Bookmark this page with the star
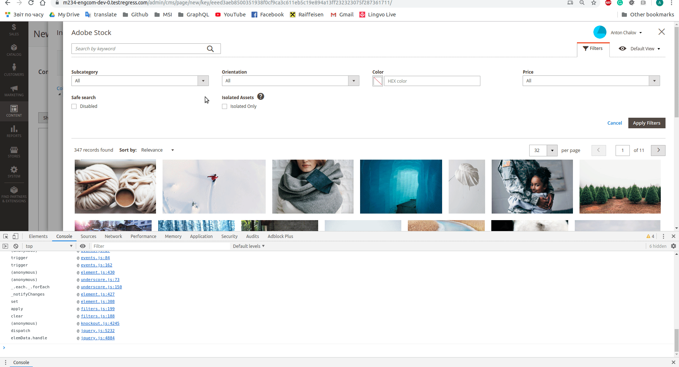Image resolution: width=679 pixels, height=367 pixels. [594, 3]
